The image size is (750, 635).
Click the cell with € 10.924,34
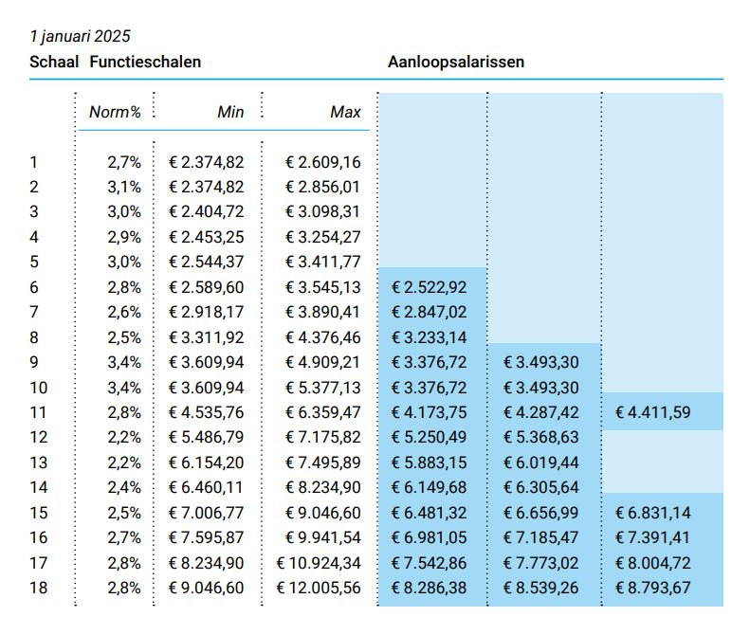(x=319, y=562)
